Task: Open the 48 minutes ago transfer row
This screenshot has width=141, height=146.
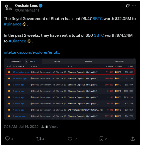Action: [x=70, y=72]
